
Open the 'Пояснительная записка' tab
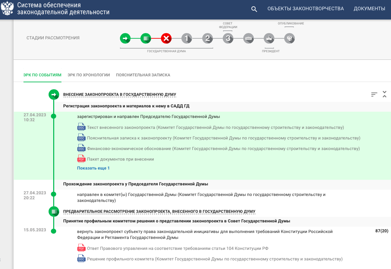pyautogui.click(x=143, y=75)
